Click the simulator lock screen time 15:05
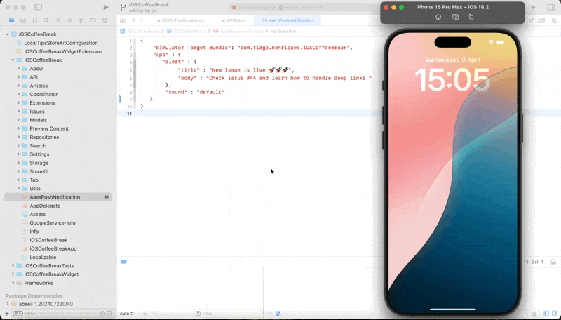 click(x=452, y=81)
